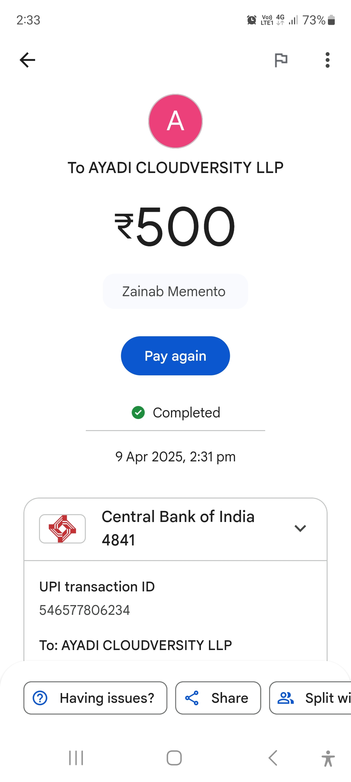Tap Central Bank of India 4841 account row
Image resolution: width=351 pixels, height=782 pixels.
click(x=178, y=529)
